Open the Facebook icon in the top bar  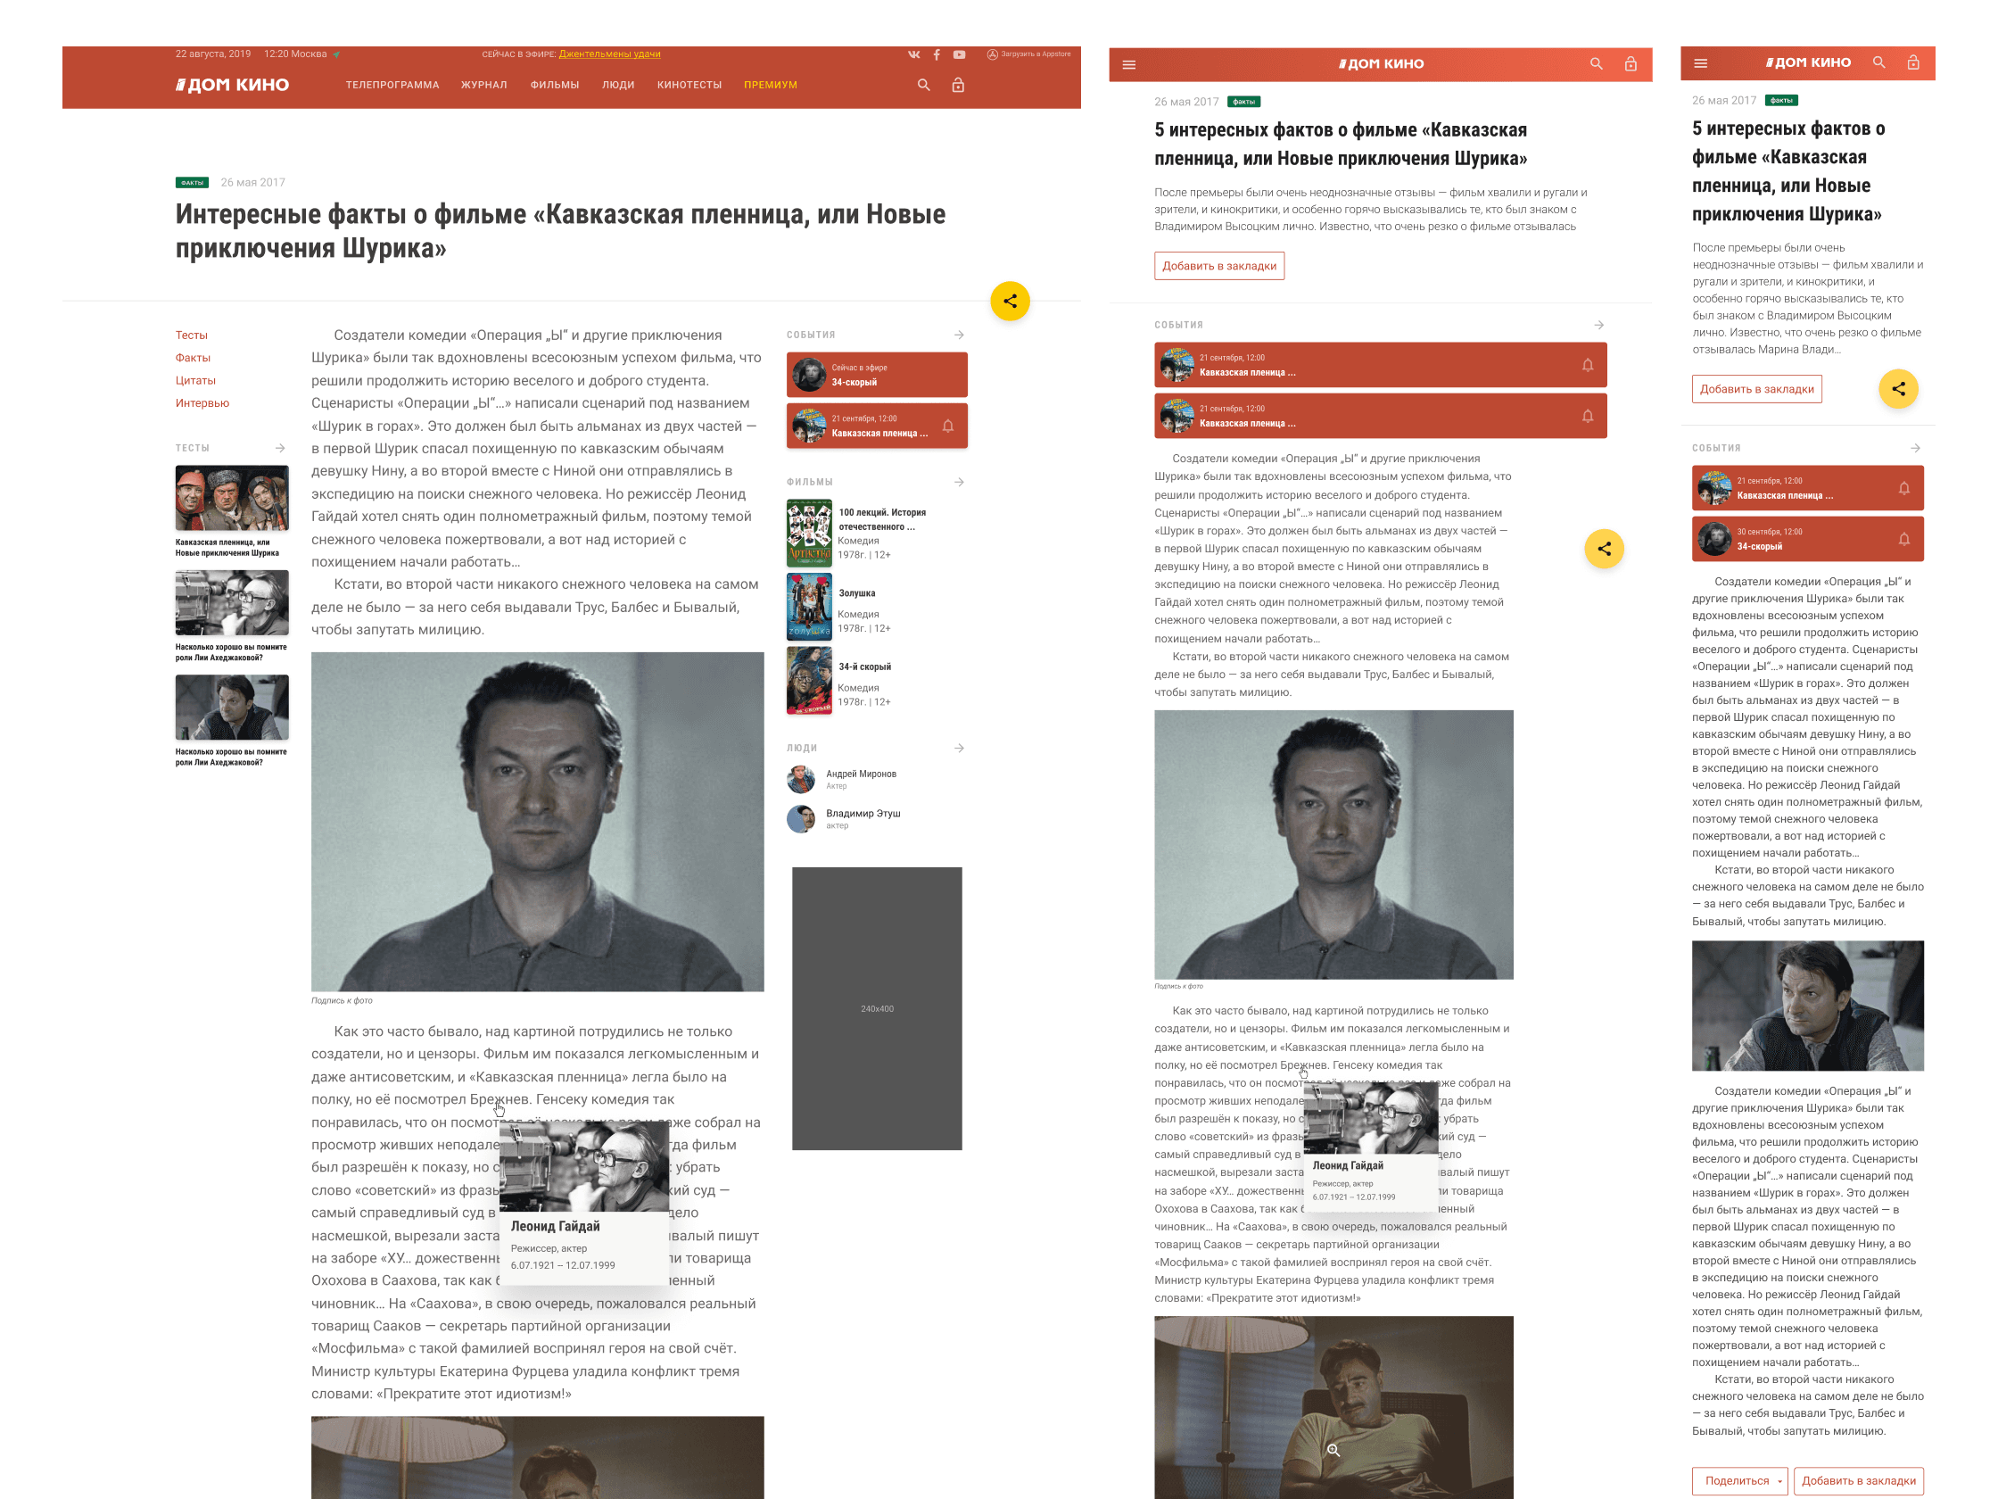coord(937,54)
